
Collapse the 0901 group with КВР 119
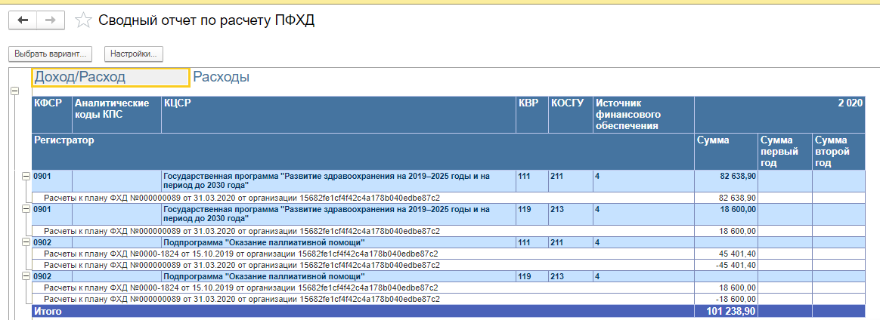coord(26,209)
